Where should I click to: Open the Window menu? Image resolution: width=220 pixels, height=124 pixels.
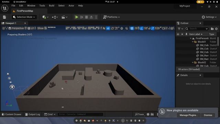click(x=31, y=6)
